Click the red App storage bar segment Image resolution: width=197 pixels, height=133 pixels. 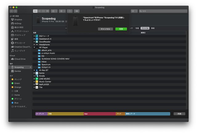coord(99,114)
